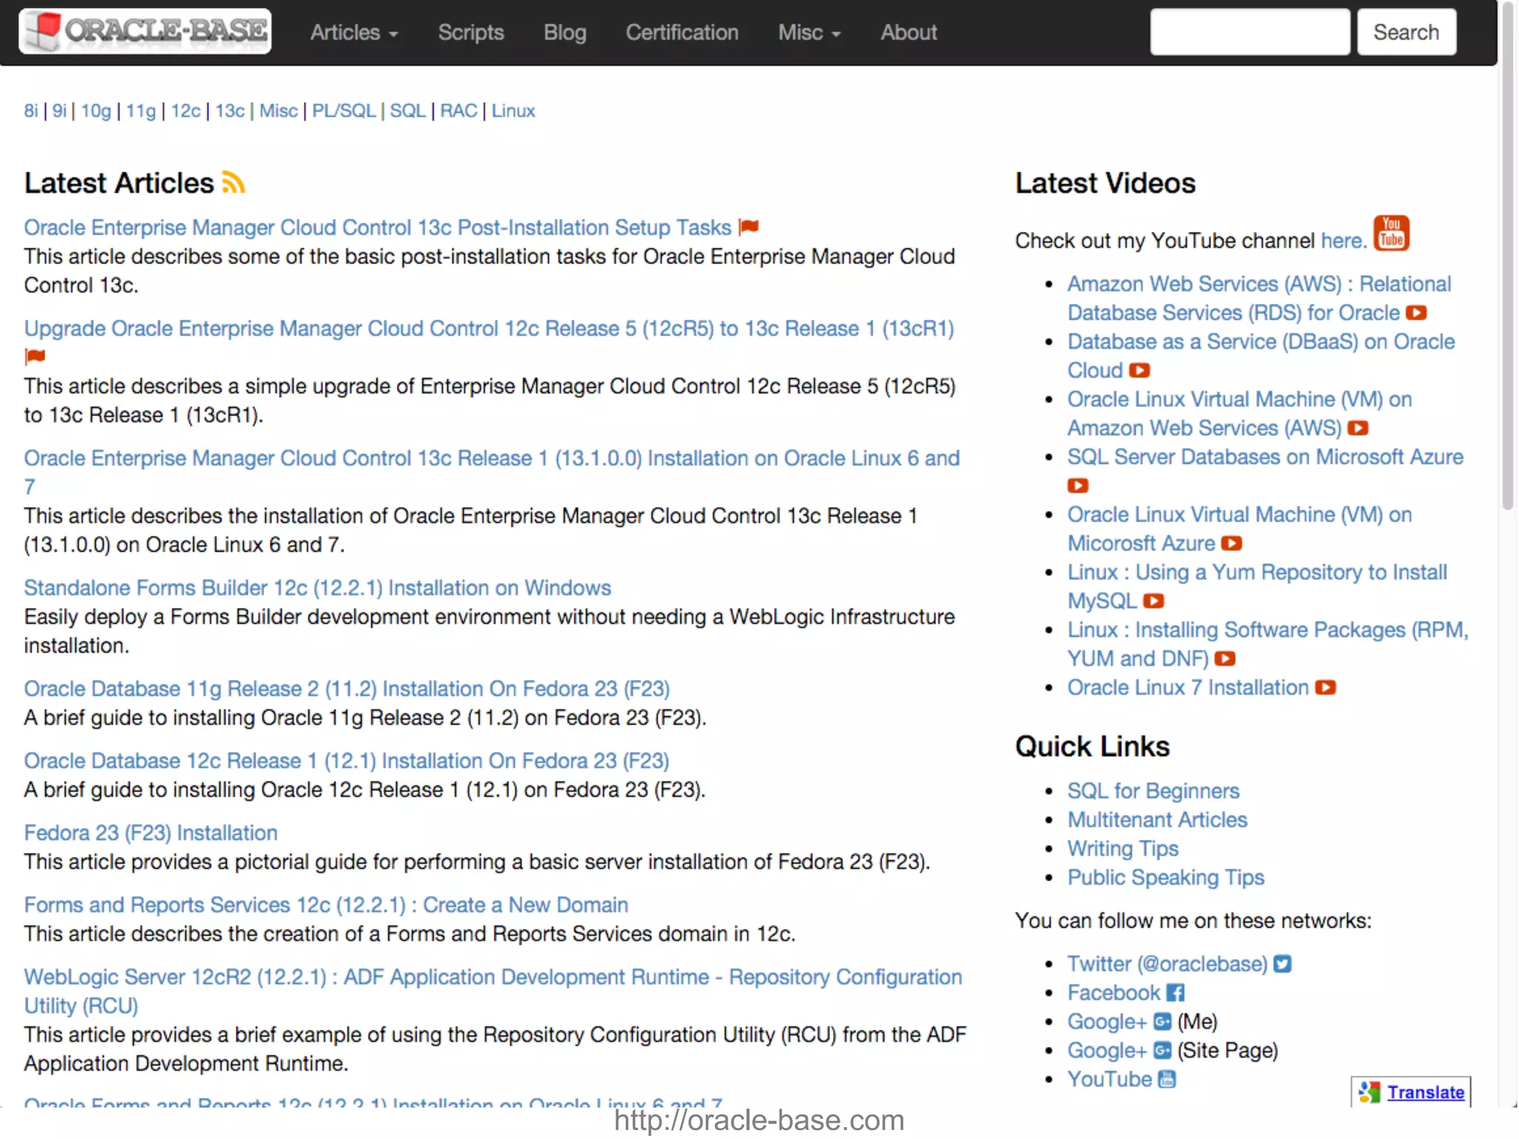Expand the Articles dropdown menu
1519x1139 pixels.
[354, 33]
